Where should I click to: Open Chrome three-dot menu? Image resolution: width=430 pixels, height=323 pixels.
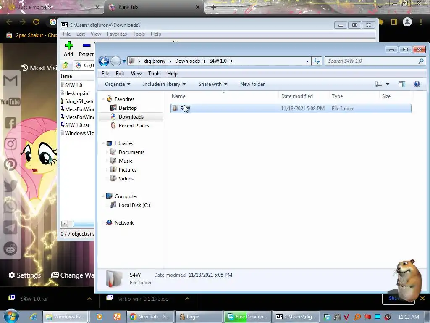pyautogui.click(x=421, y=22)
